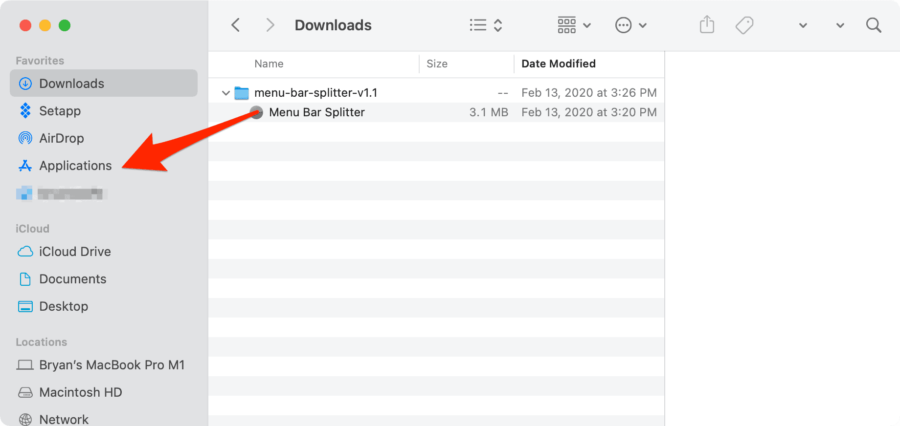Click the Favorites section heading
900x426 pixels.
tap(40, 61)
